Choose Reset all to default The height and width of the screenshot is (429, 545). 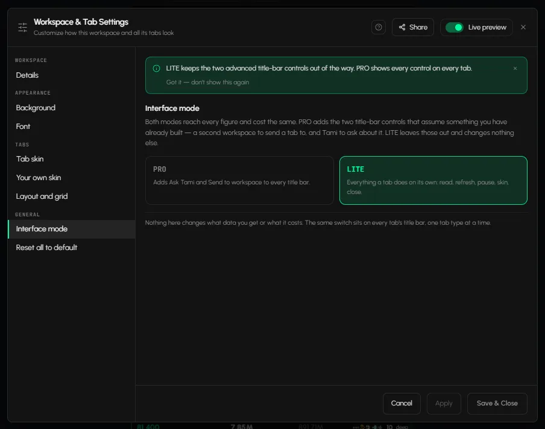(71, 248)
